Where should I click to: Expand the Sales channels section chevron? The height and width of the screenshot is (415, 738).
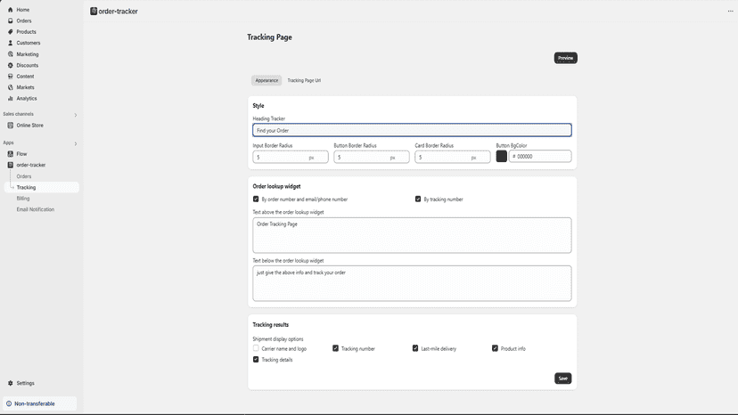point(75,115)
